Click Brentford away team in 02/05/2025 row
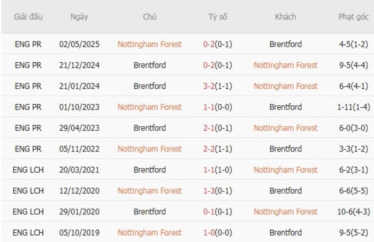 pos(285,44)
